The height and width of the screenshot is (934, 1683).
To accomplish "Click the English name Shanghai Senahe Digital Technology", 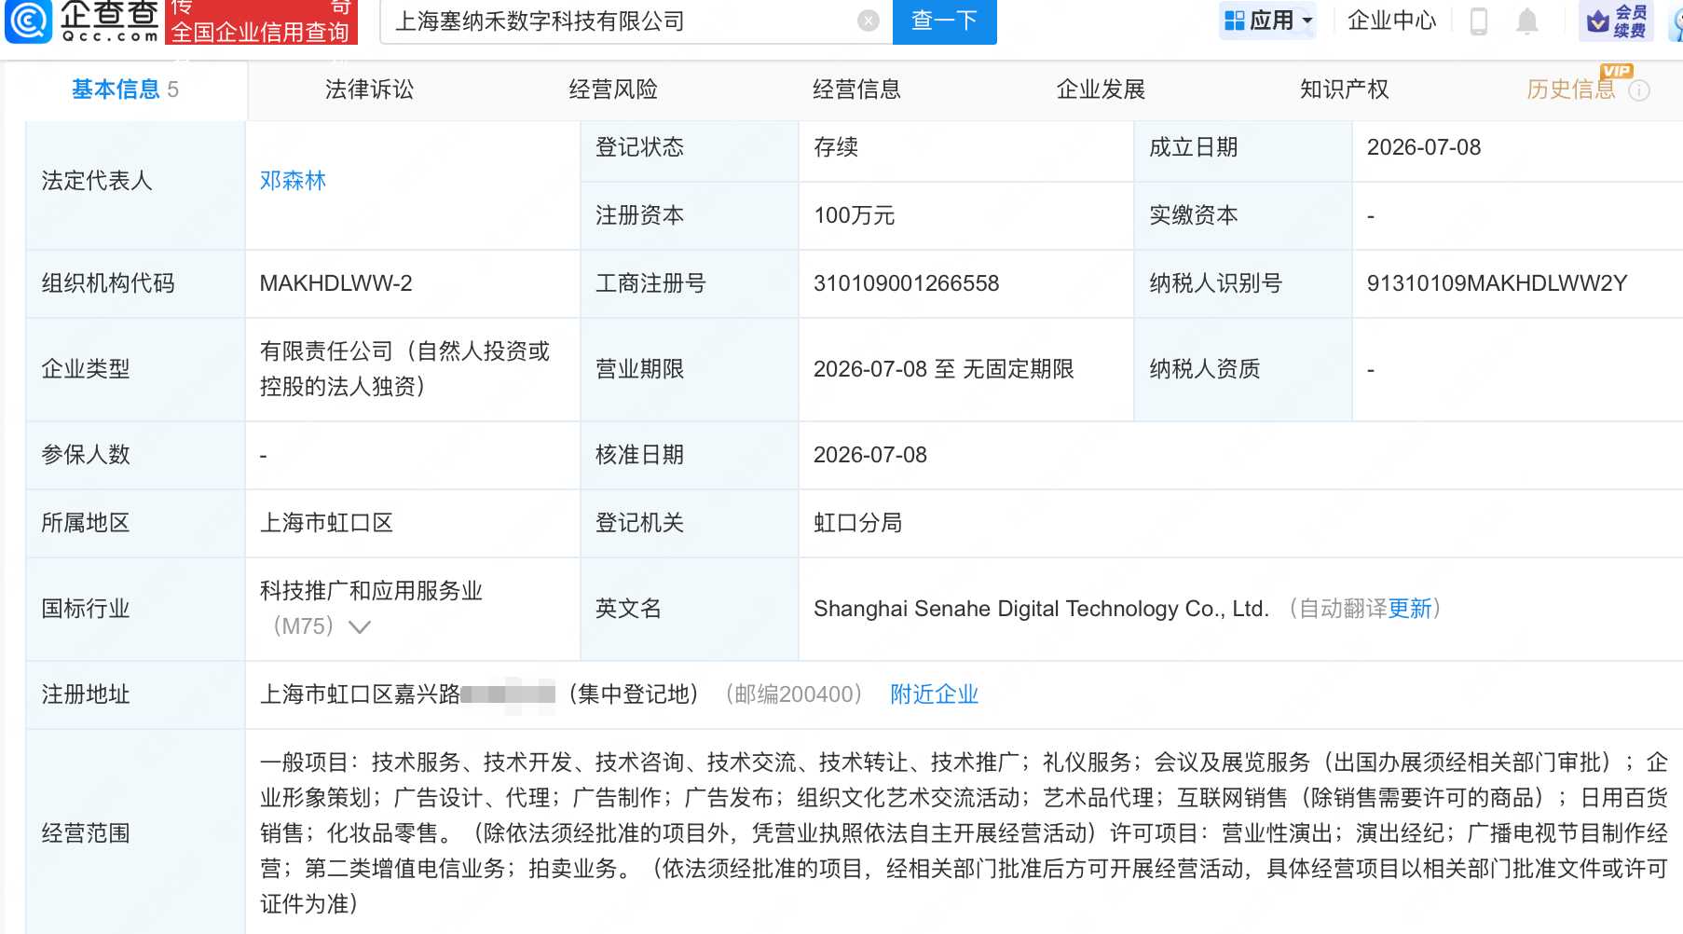I will (1041, 609).
